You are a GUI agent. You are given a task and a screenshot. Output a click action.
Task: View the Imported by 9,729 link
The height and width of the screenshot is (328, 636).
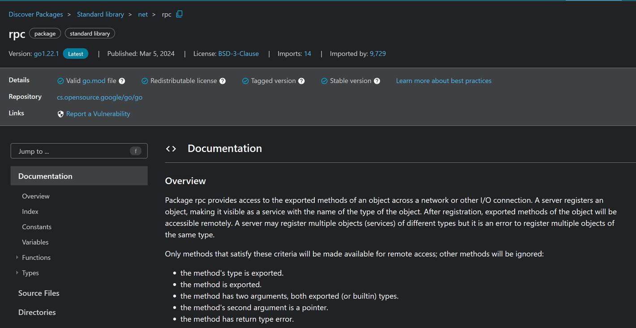click(x=378, y=54)
